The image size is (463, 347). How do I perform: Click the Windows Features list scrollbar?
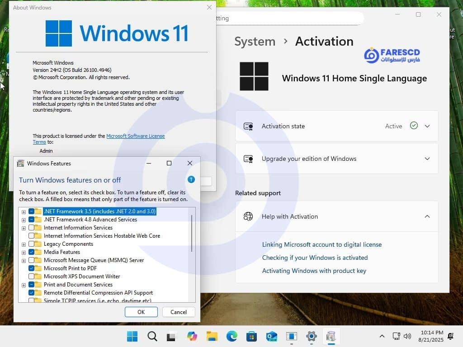coord(192,233)
